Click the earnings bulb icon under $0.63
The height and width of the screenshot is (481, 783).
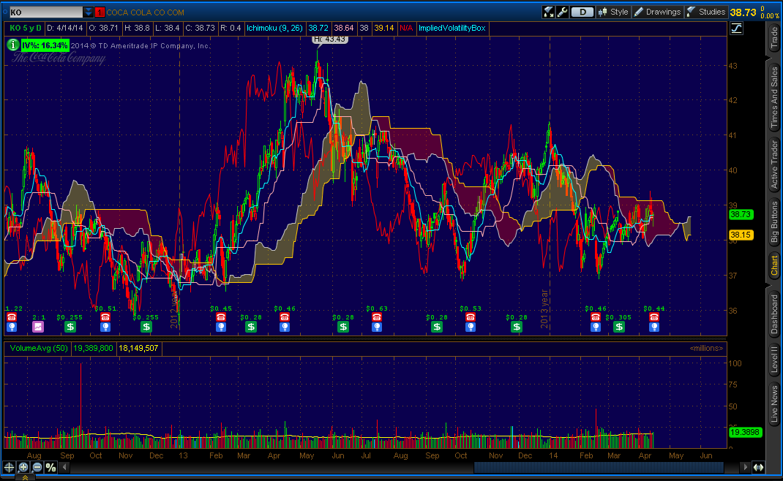tap(377, 327)
